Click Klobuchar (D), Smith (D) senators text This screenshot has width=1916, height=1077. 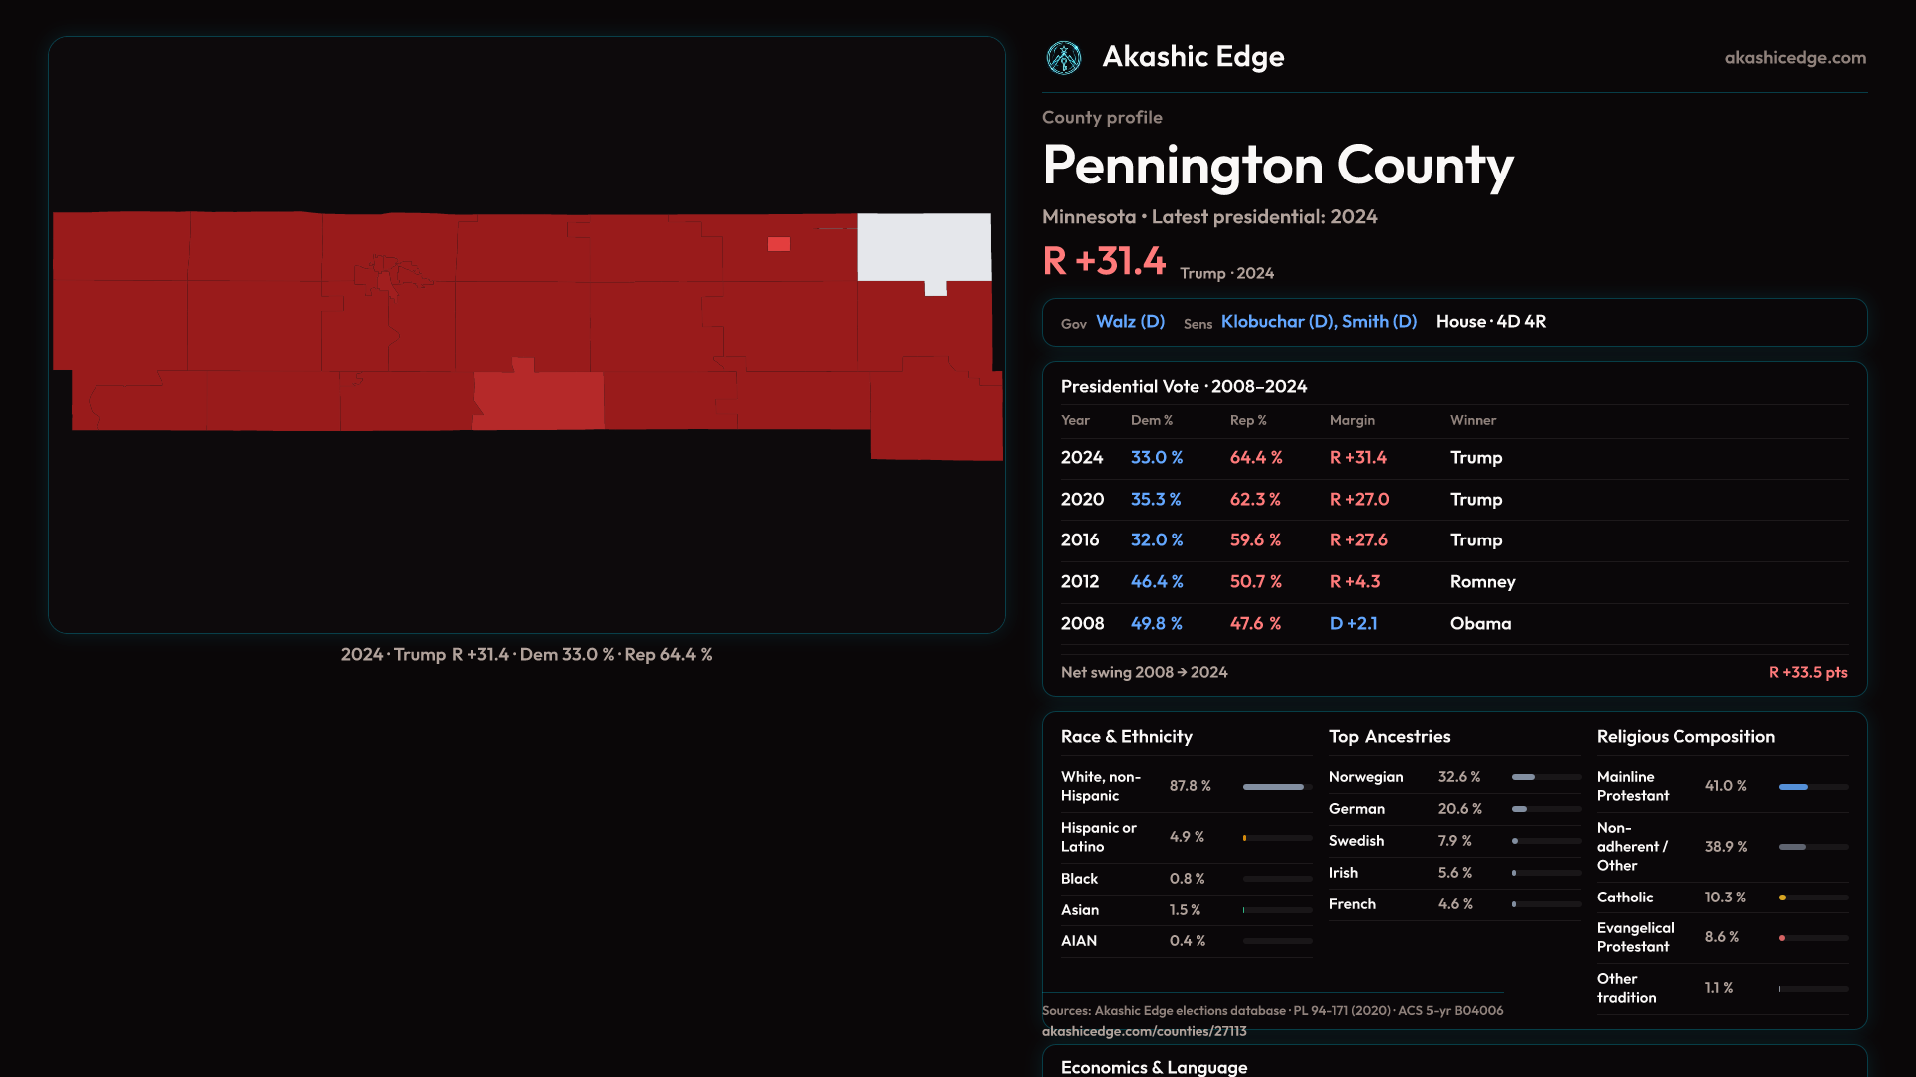tap(1318, 322)
